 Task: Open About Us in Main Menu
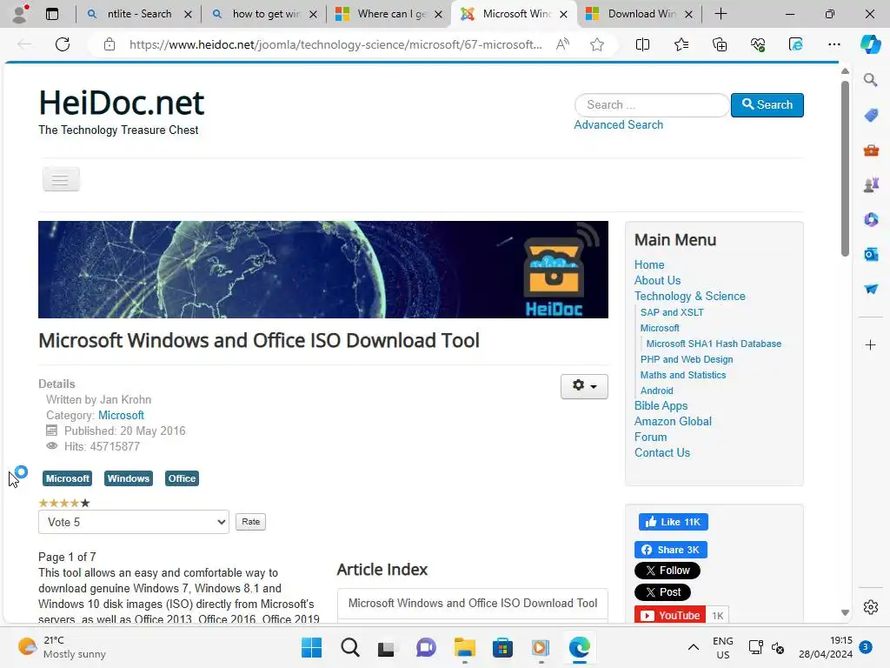click(657, 281)
